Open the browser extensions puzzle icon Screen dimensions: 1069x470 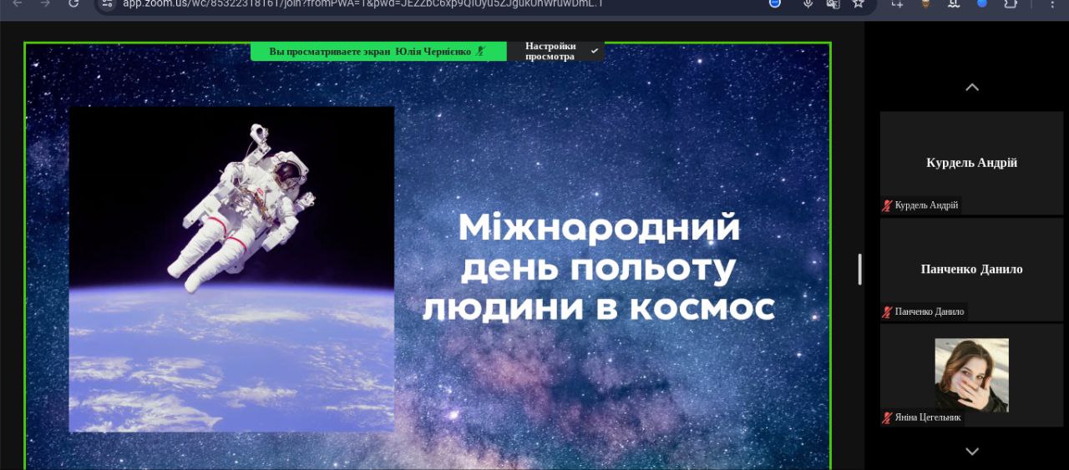pyautogui.click(x=1010, y=3)
